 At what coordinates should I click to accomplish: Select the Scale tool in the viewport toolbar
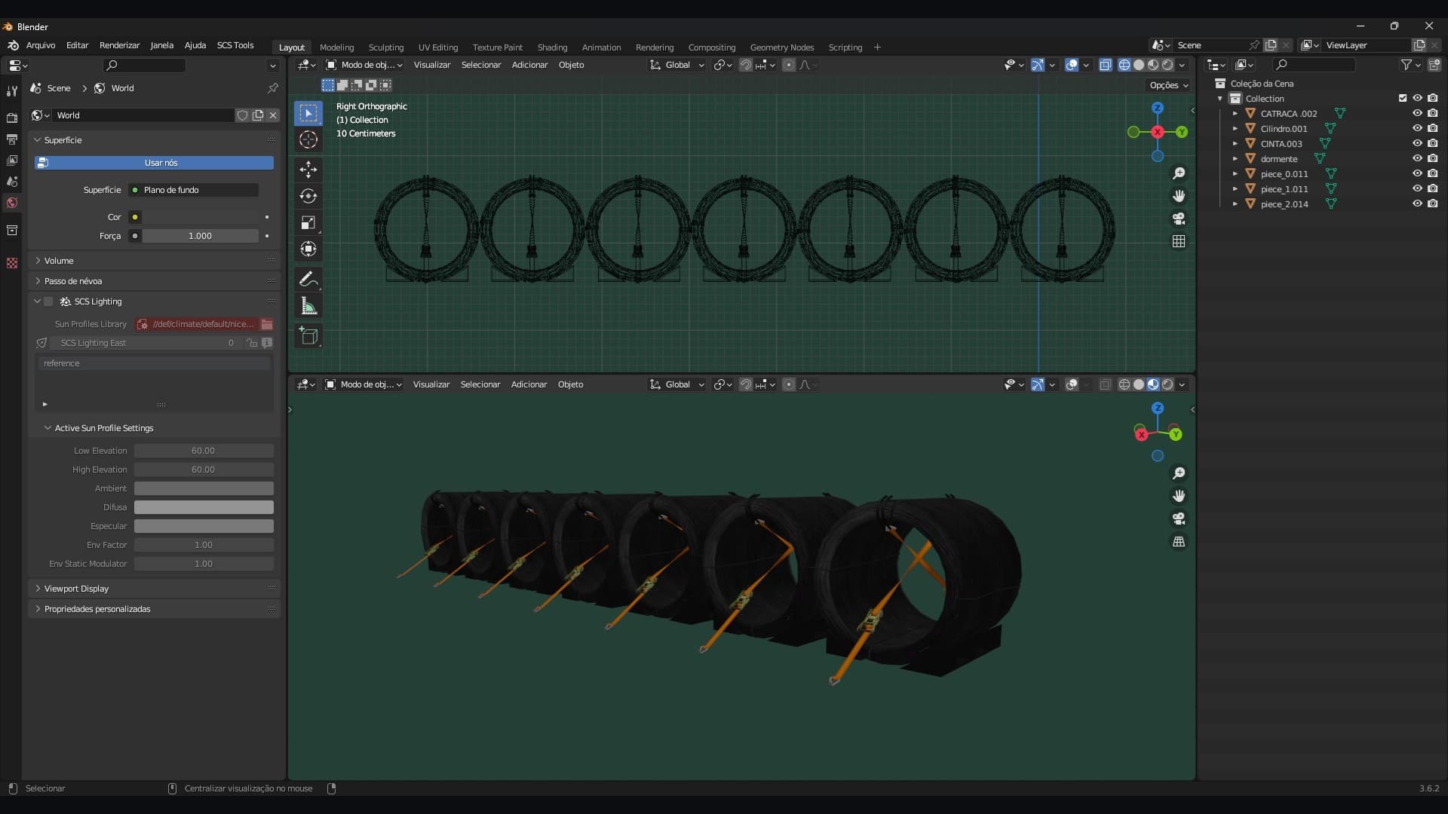(308, 222)
